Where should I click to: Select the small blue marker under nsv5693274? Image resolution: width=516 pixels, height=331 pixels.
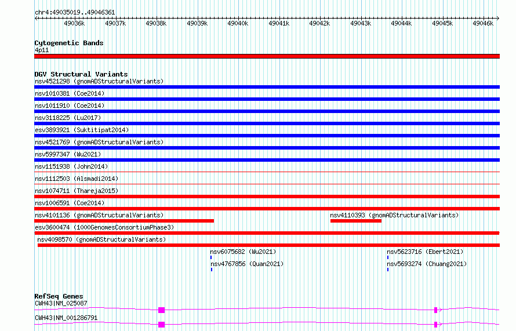click(388, 270)
